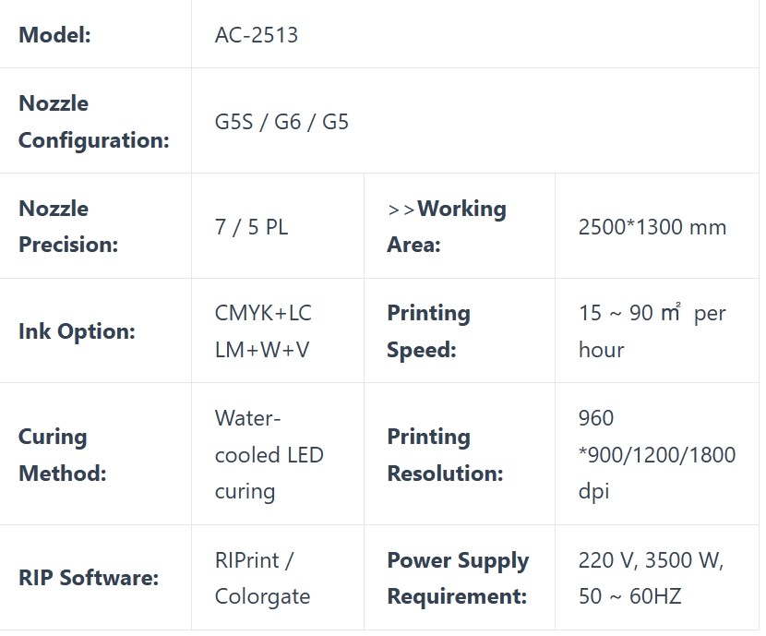
Task: Click the "Curing Method:" label
Action: tap(62, 454)
